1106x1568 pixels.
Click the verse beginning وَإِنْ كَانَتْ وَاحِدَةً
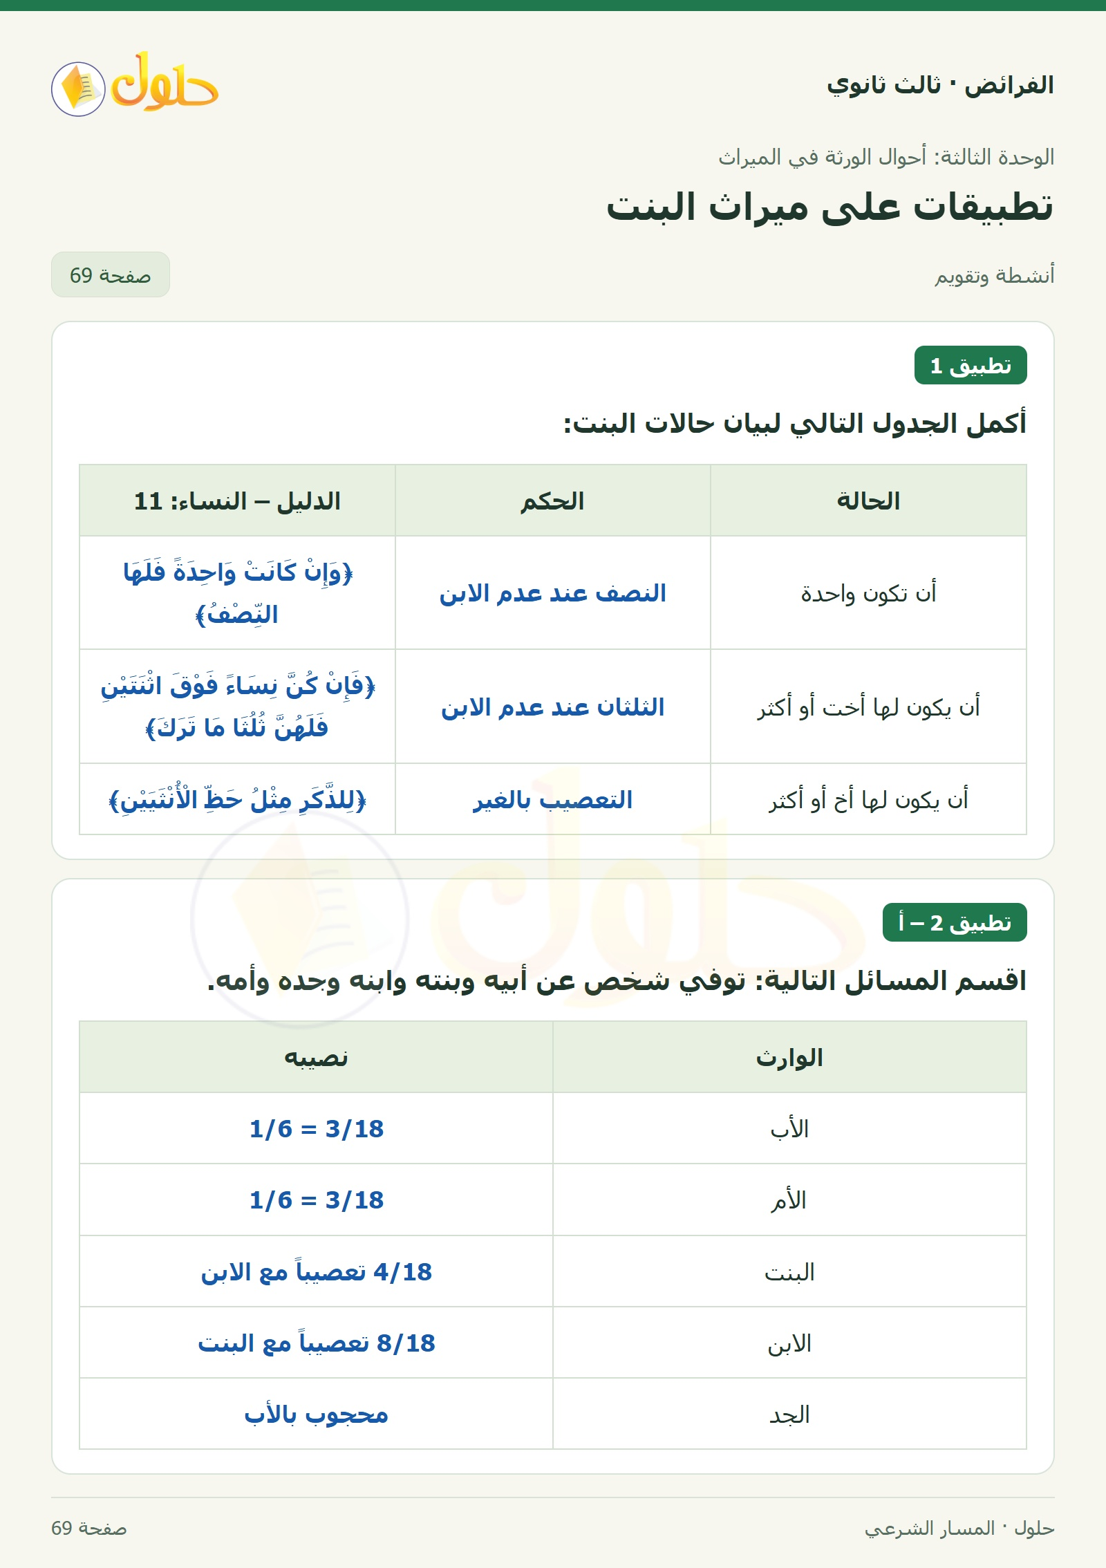click(237, 593)
